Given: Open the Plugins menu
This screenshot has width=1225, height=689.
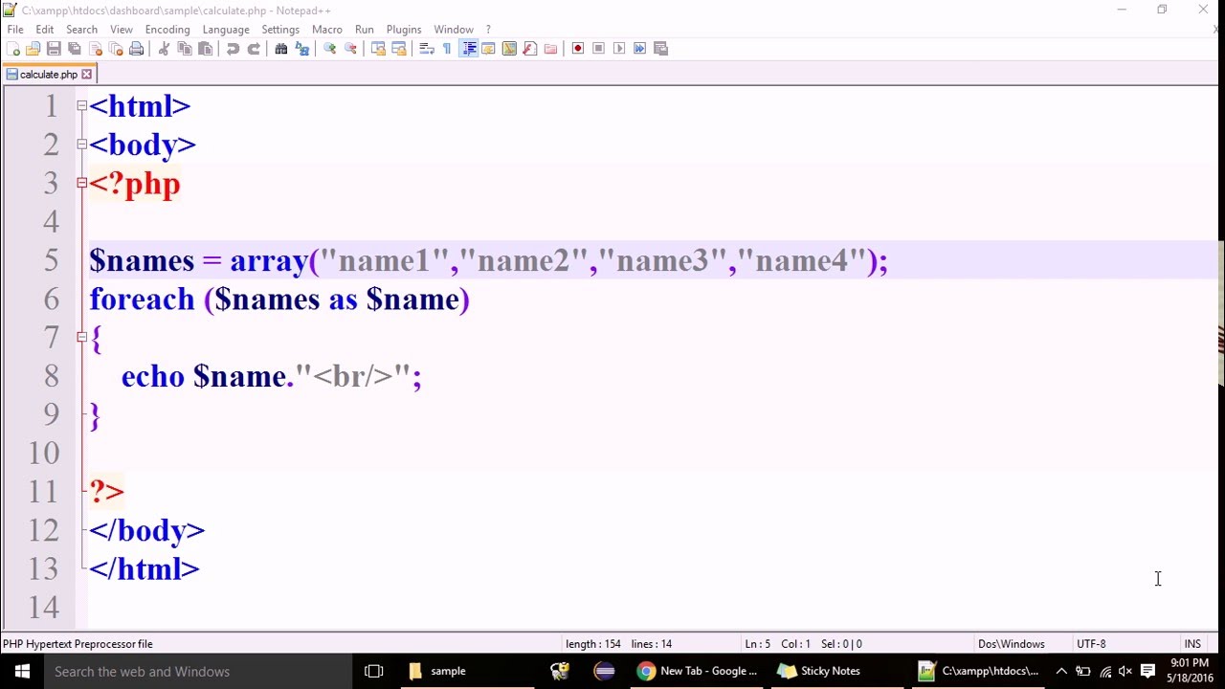Looking at the screenshot, I should [404, 30].
